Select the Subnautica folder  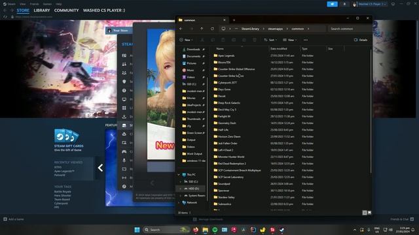[x=225, y=204]
